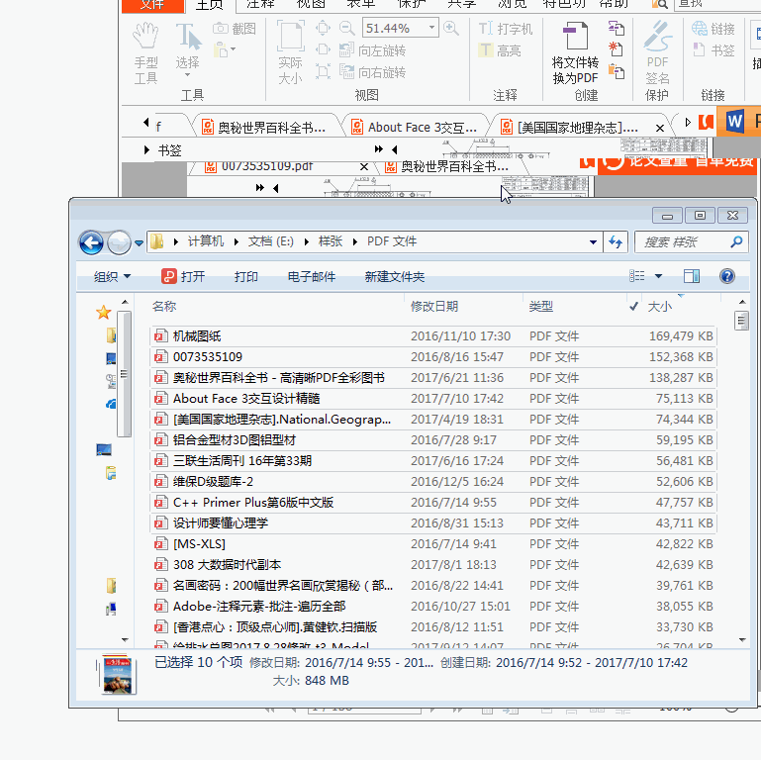The width and height of the screenshot is (761, 760).
Task: Click 样张 in the address path
Action: point(330,241)
